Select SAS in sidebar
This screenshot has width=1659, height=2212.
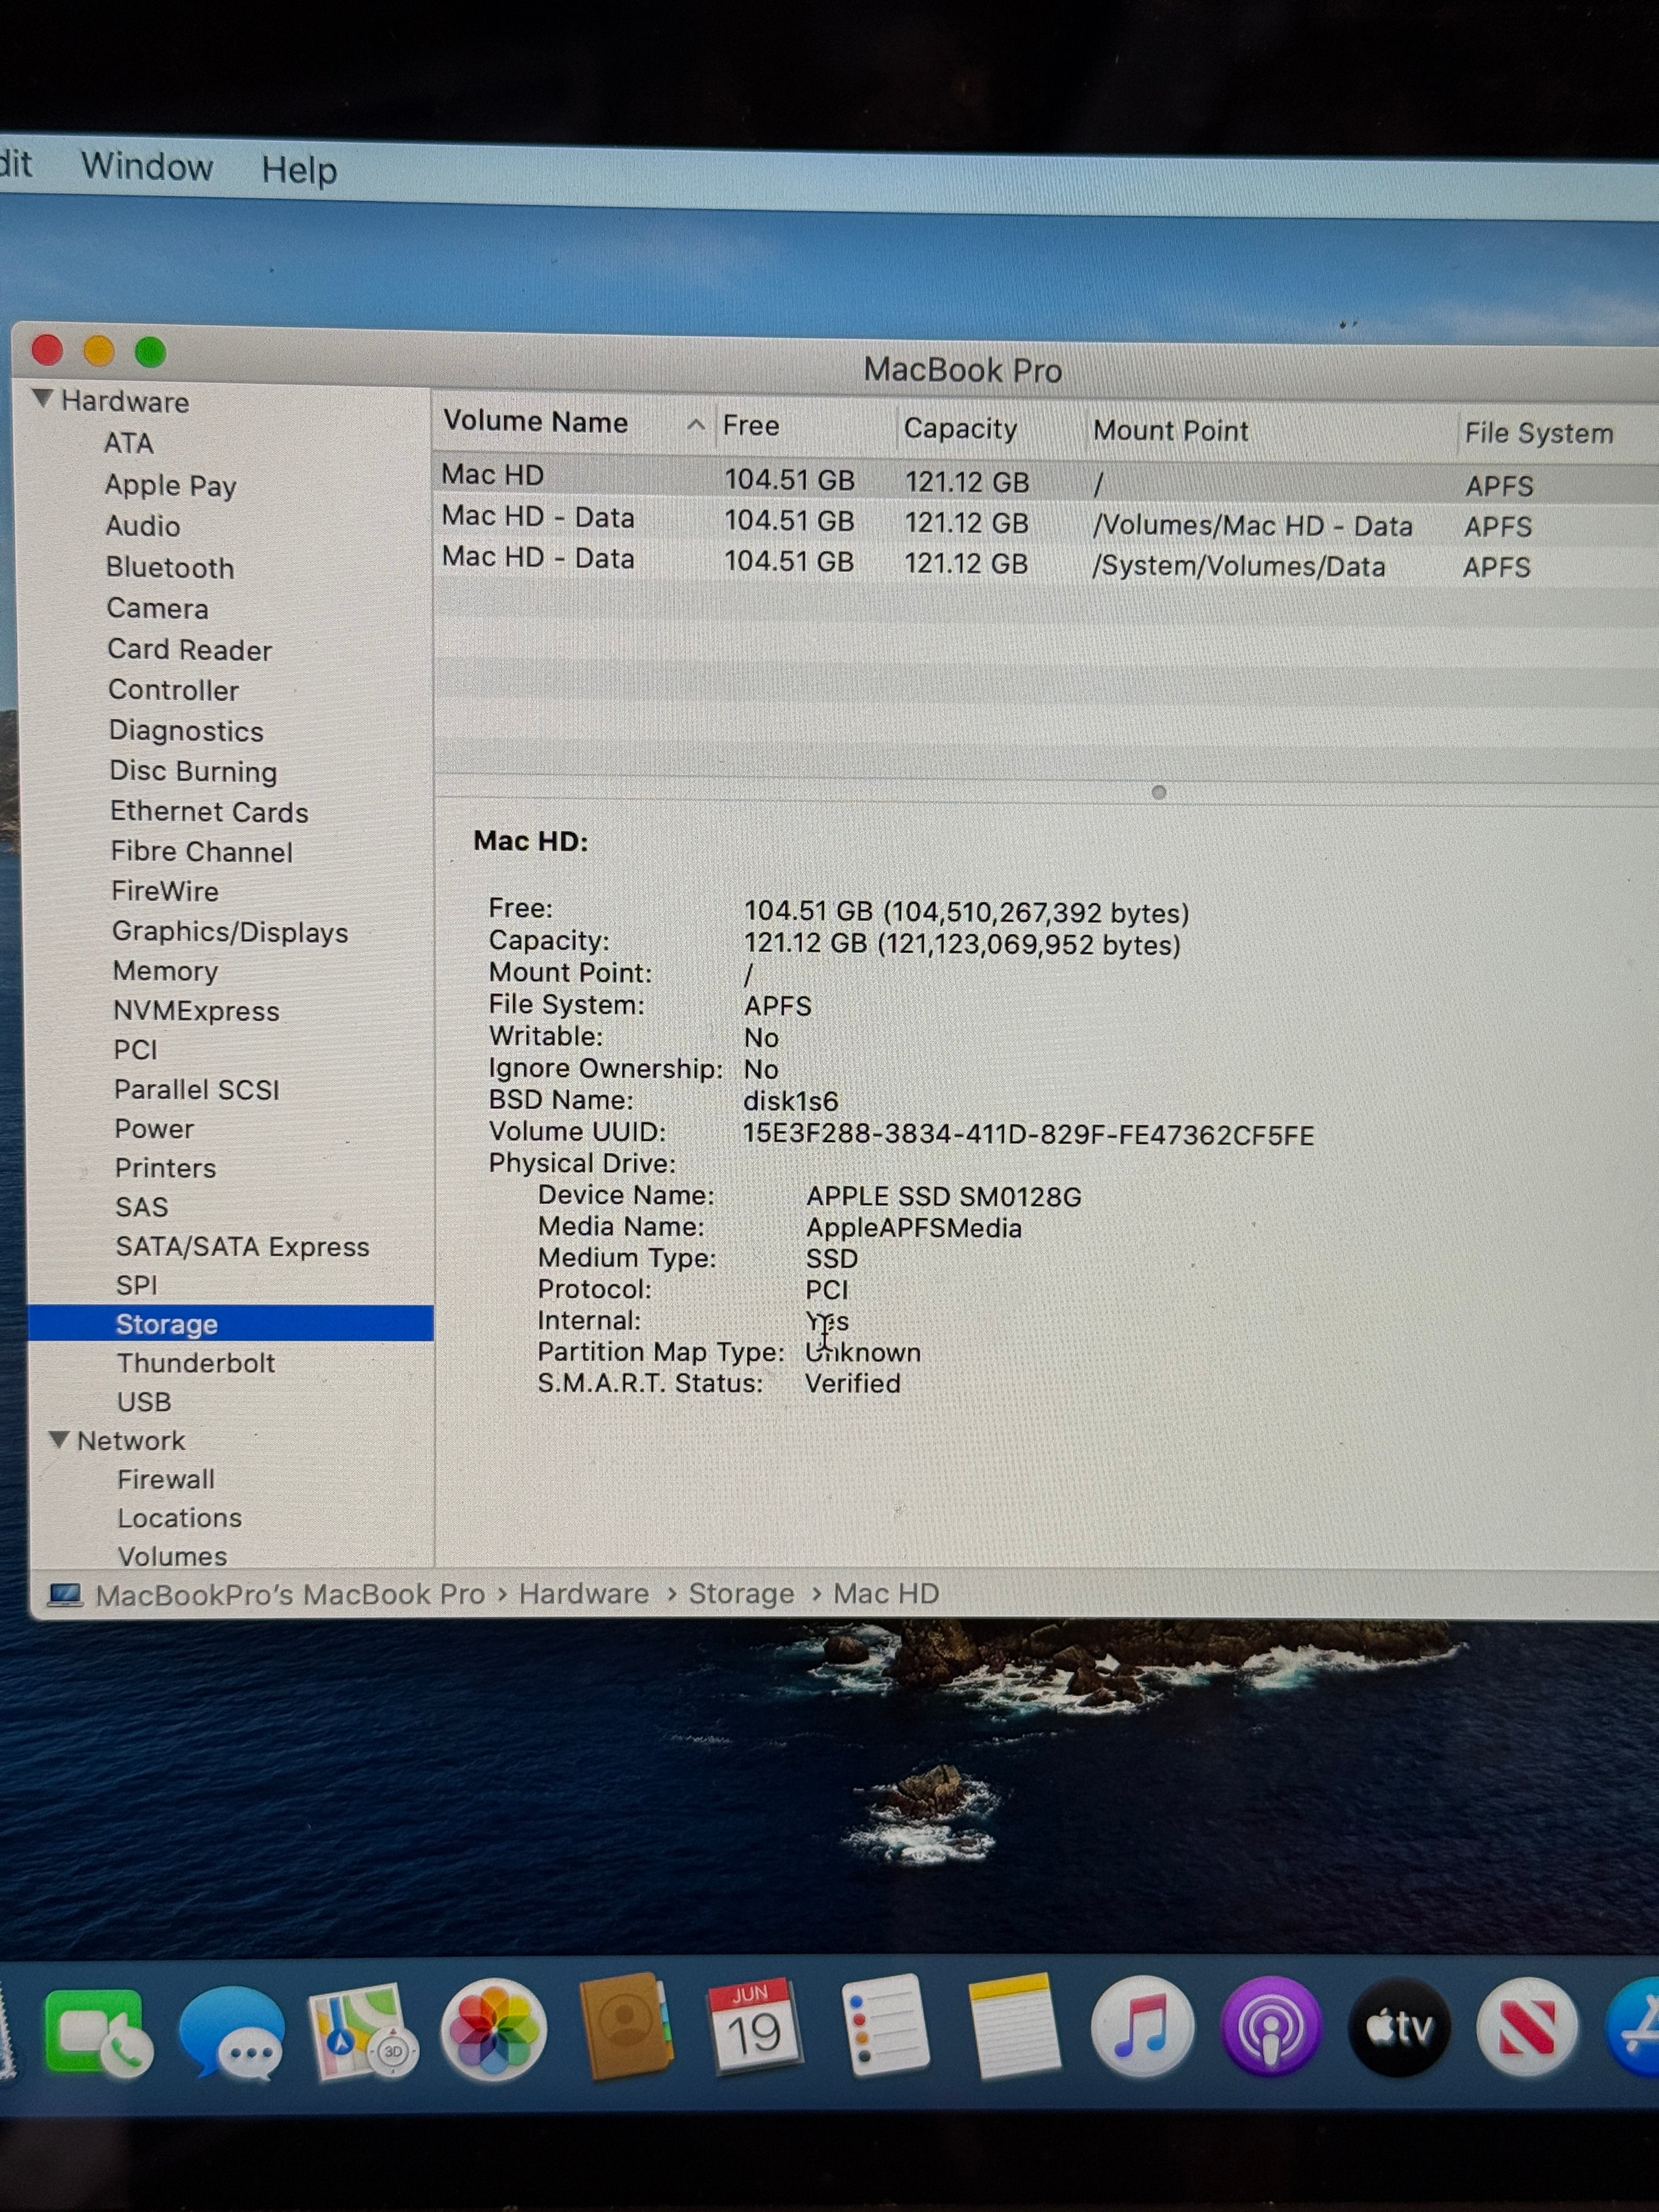[141, 1207]
